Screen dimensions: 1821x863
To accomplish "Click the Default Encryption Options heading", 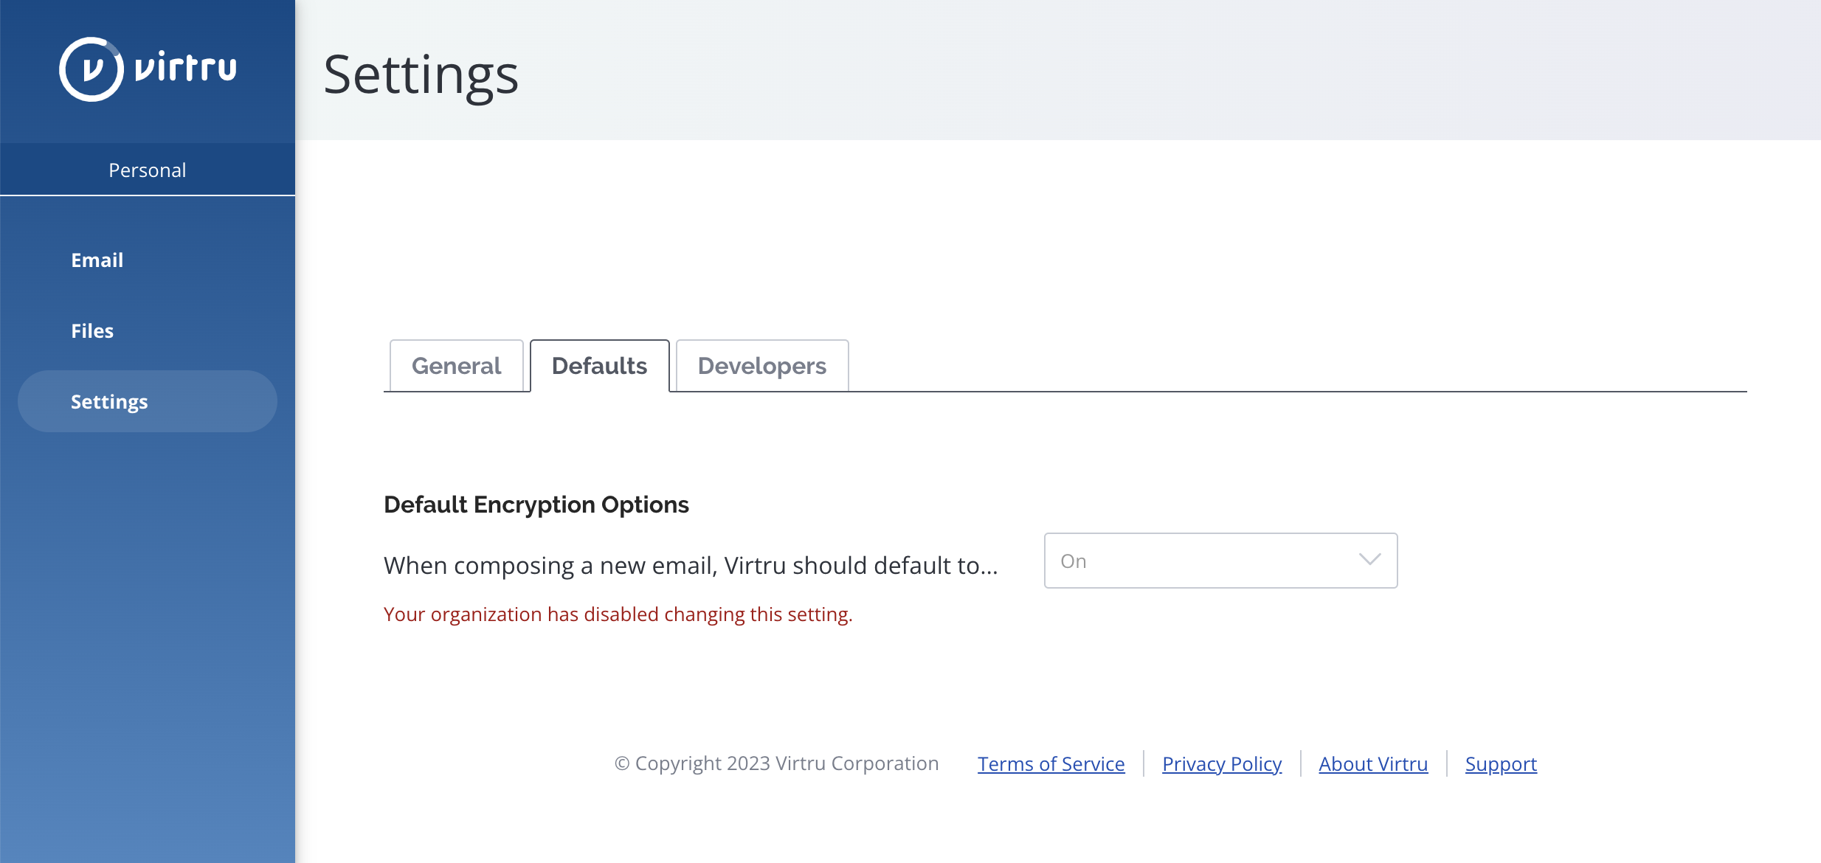I will coord(536,505).
